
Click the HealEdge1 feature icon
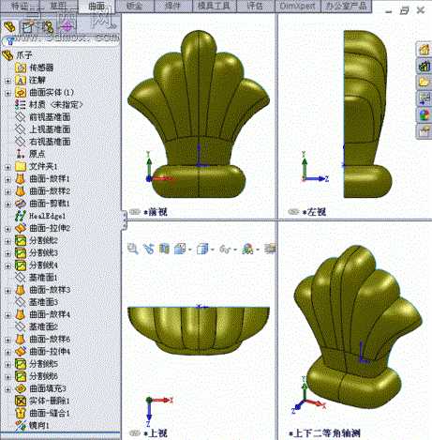(x=21, y=216)
